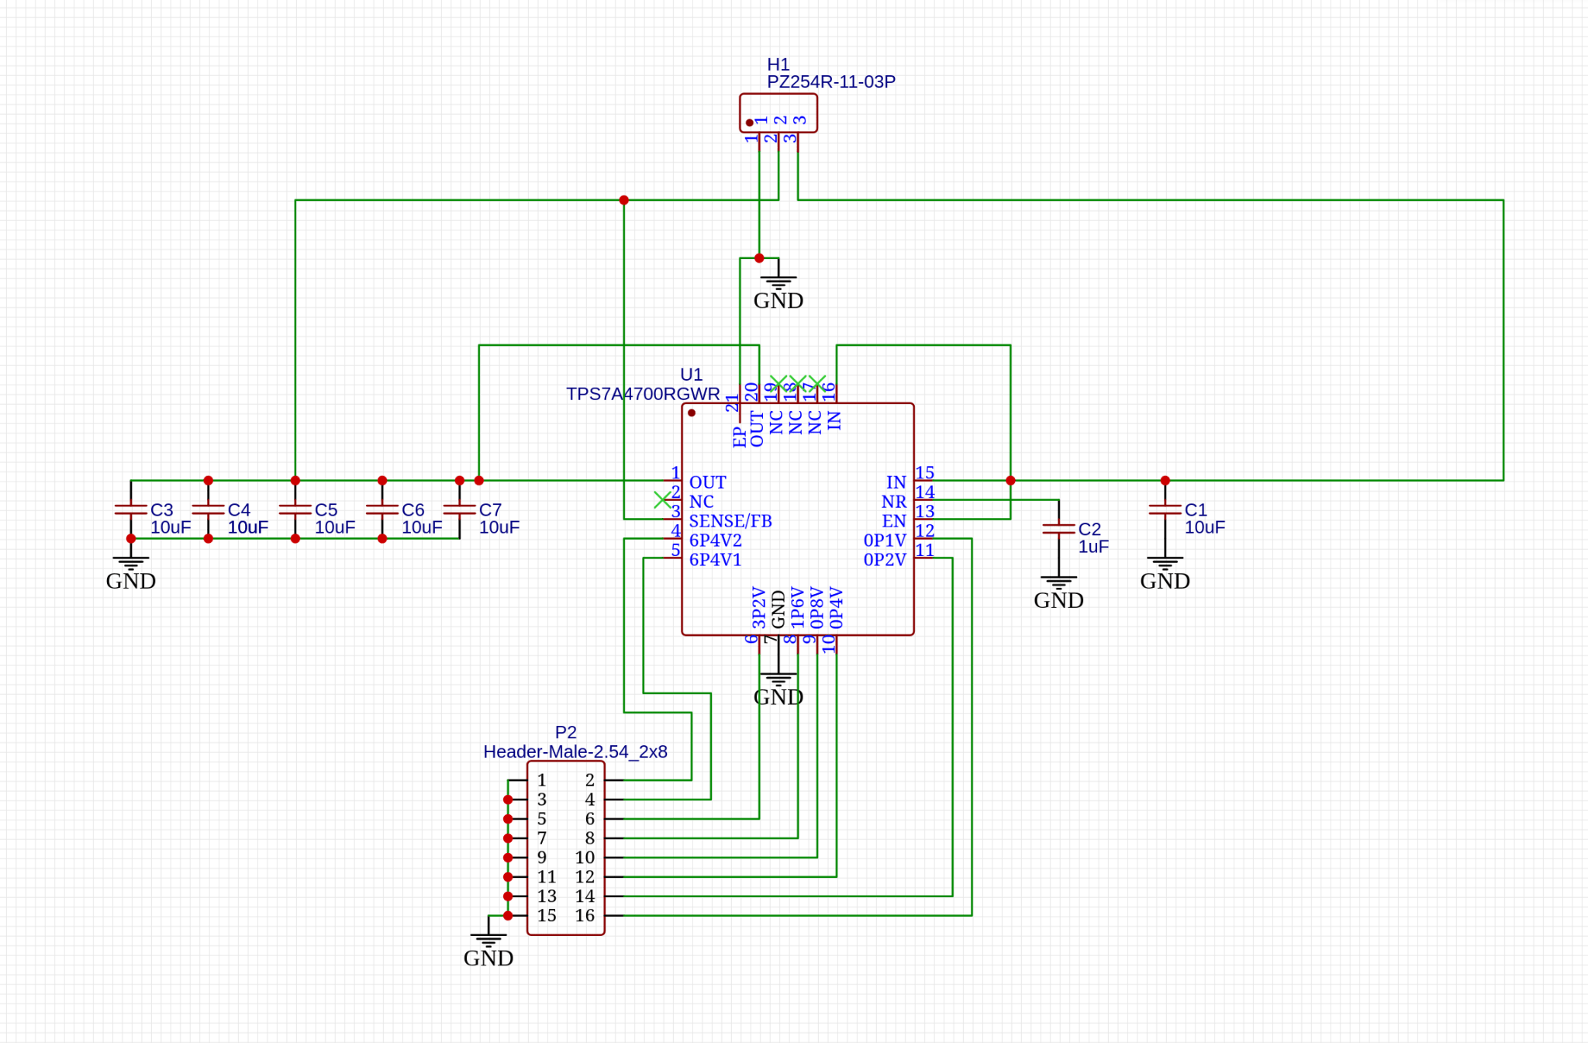Click the C5 capacitor symbol
This screenshot has width=1588, height=1043.
[295, 509]
